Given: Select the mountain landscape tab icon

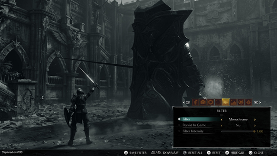Looking at the screenshot, I should click(233, 102).
